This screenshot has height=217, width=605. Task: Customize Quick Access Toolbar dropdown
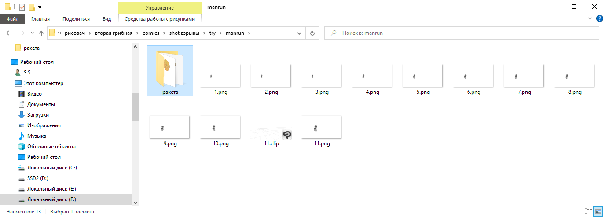40,7
